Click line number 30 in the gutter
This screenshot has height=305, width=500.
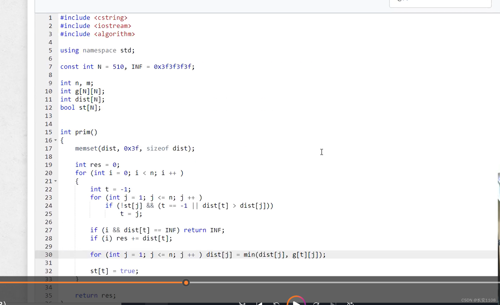coord(48,255)
